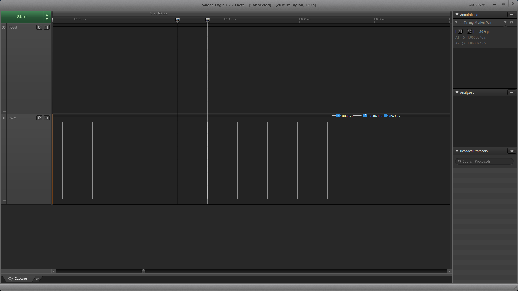Click the +0.9 ms timeline label
Viewport: 518px width, 291px height.
80,19
